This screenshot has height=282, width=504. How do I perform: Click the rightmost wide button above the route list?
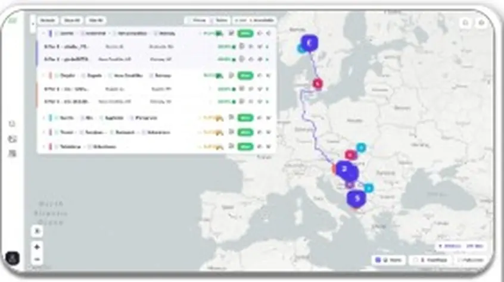tap(254, 20)
